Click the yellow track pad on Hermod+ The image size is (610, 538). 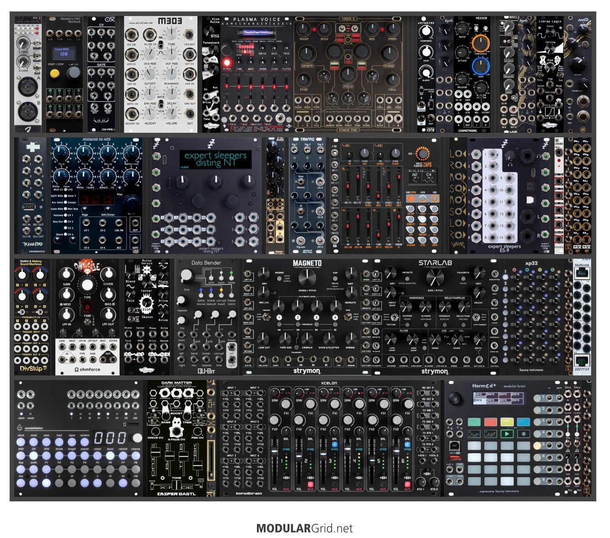coord(507,421)
